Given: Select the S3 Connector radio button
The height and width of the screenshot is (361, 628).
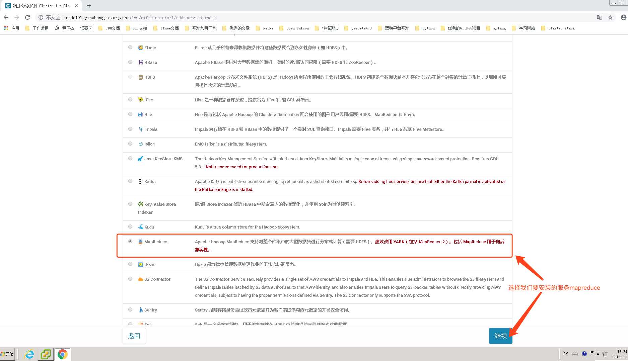Looking at the screenshot, I should click(130, 279).
